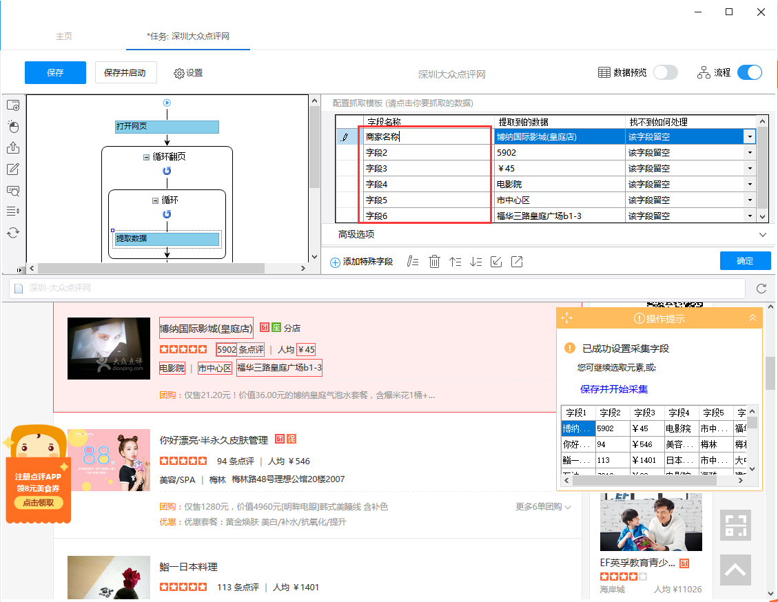Delete field using trash icon
Image resolution: width=778 pixels, height=602 pixels.
(434, 261)
